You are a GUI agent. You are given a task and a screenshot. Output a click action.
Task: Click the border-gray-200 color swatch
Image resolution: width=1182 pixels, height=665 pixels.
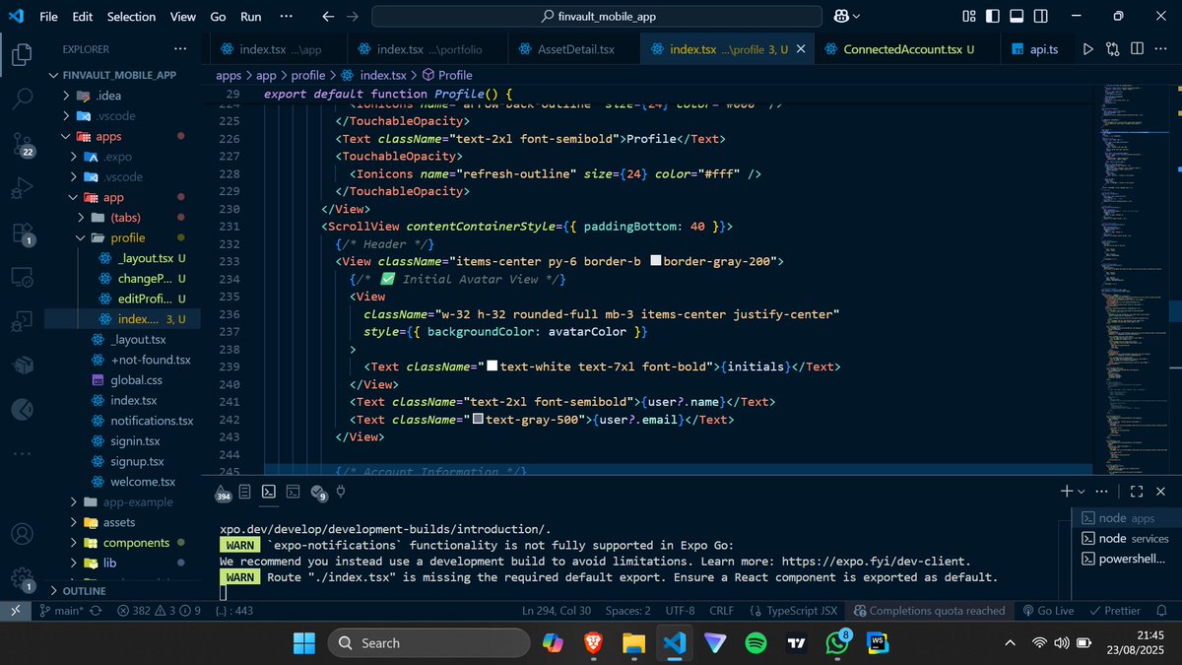coord(655,261)
